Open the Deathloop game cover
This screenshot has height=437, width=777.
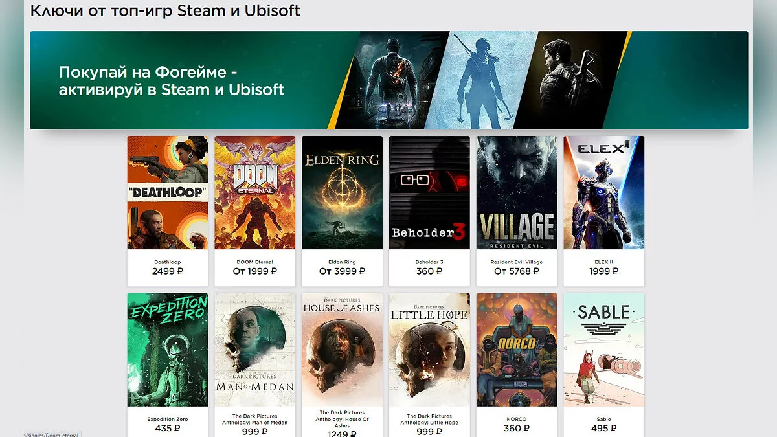point(168,192)
